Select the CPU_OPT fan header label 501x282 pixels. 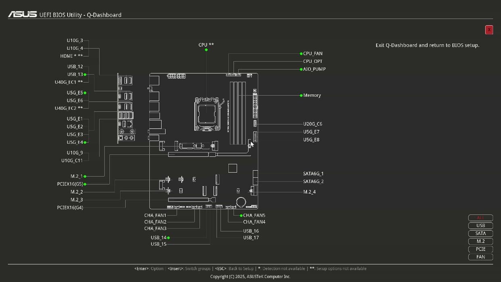pos(313,61)
